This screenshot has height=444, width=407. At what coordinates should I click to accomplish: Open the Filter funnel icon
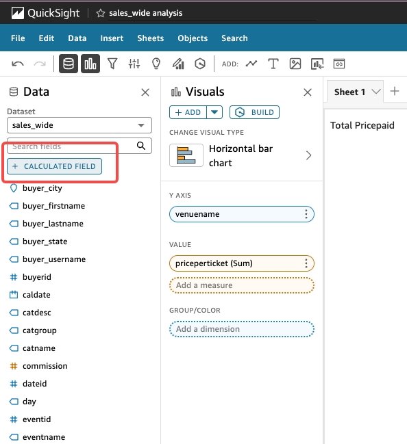[112, 64]
